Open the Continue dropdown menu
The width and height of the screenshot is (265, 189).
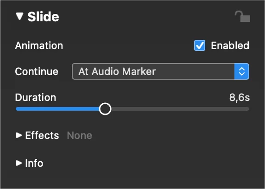160,71
